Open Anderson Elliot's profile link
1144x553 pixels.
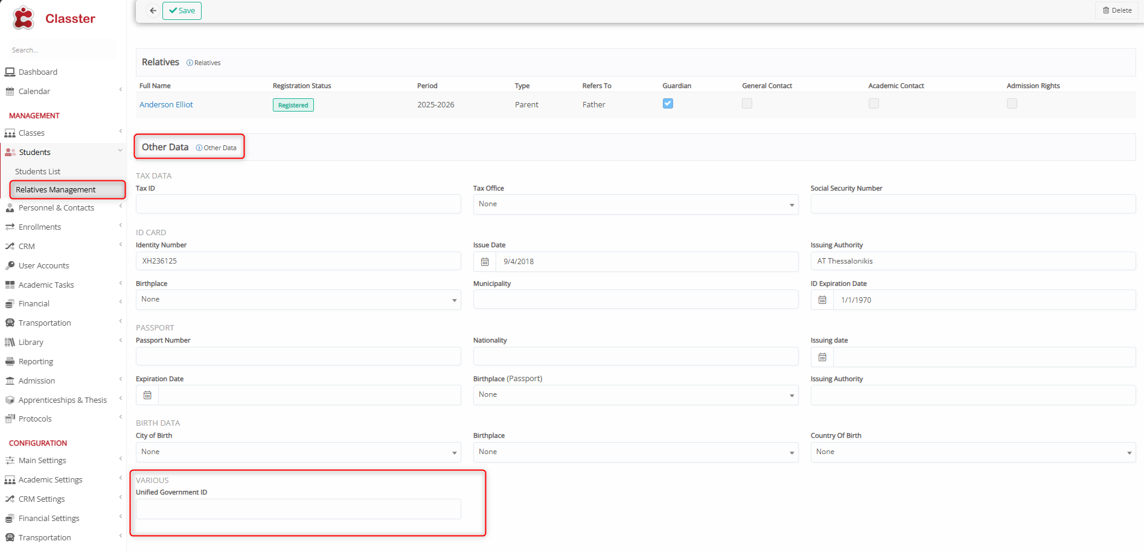(166, 104)
